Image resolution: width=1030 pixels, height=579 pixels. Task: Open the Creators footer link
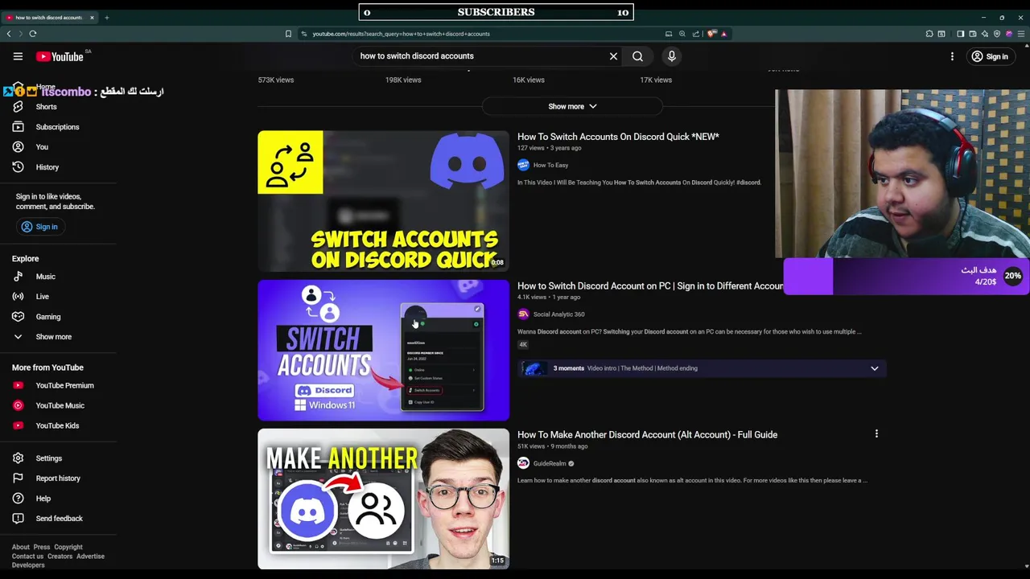(x=60, y=556)
